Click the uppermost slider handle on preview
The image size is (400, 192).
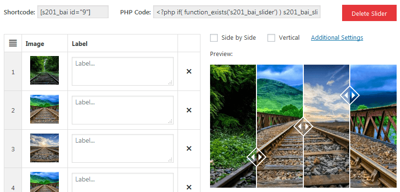click(x=350, y=95)
